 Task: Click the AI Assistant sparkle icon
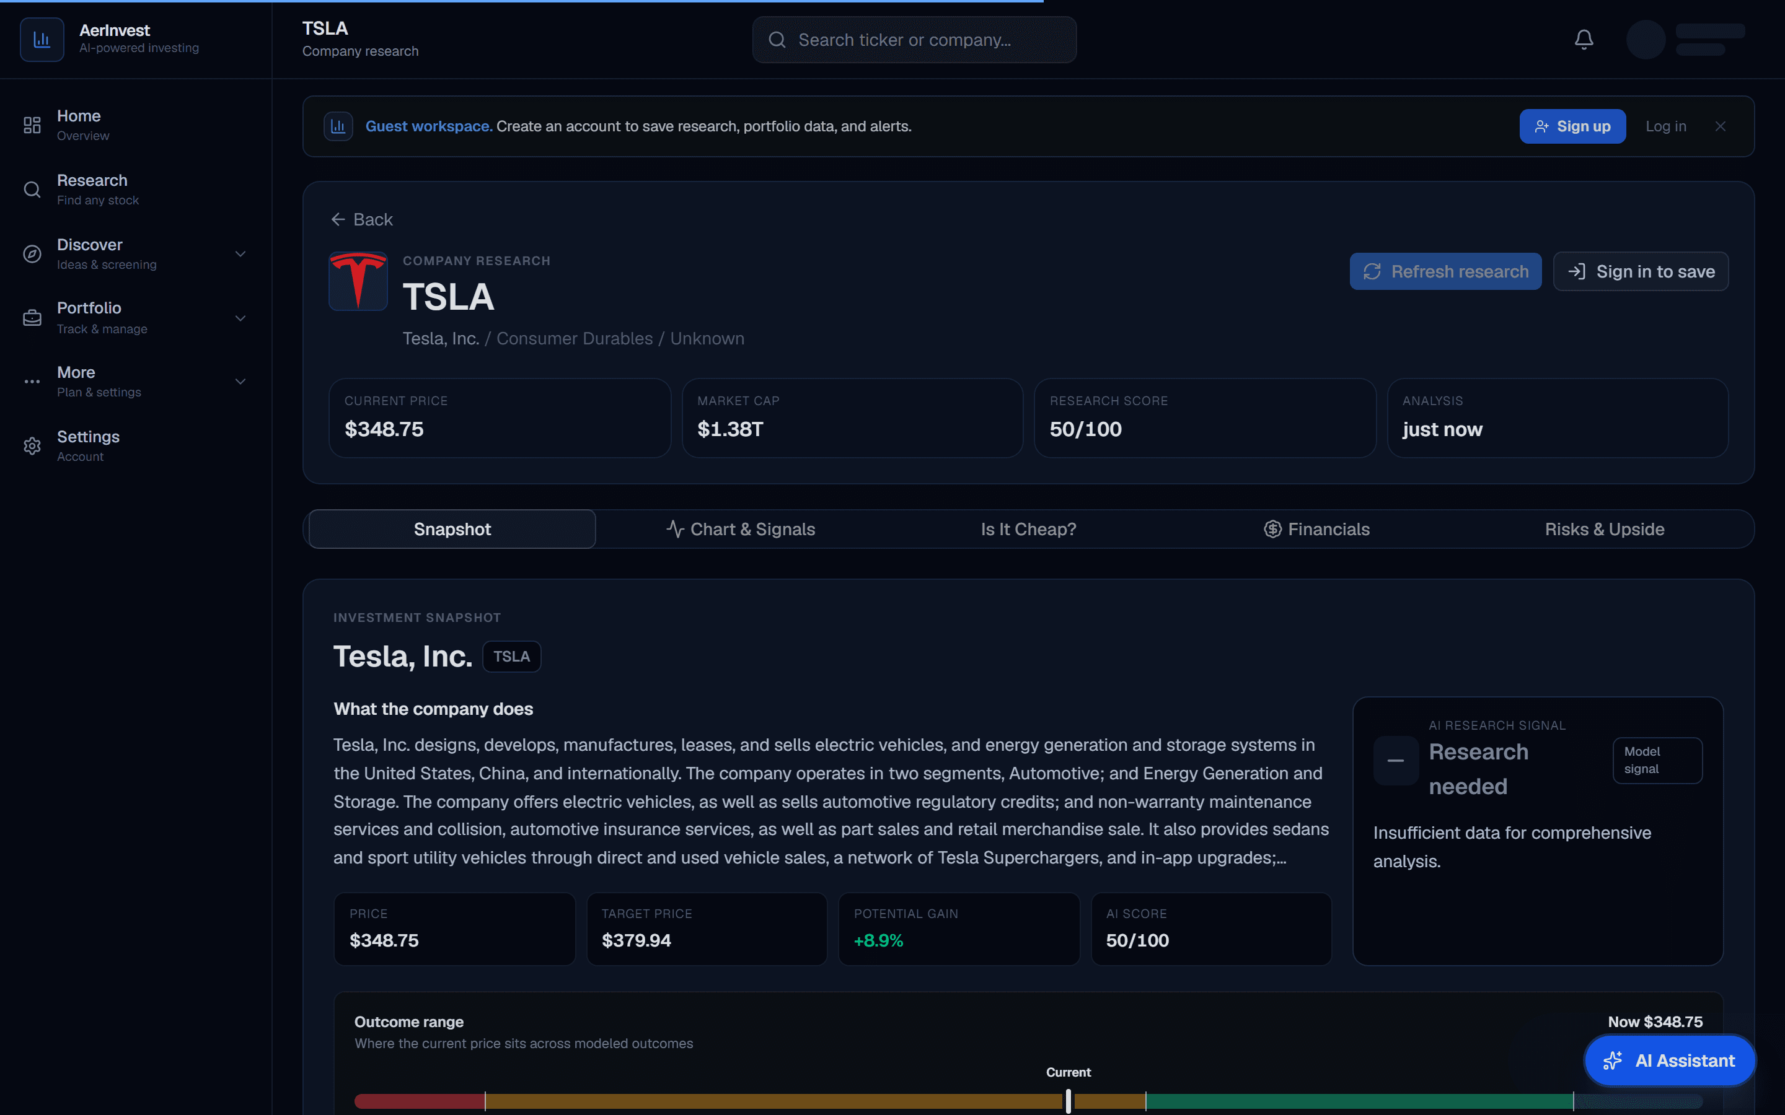pyautogui.click(x=1613, y=1060)
